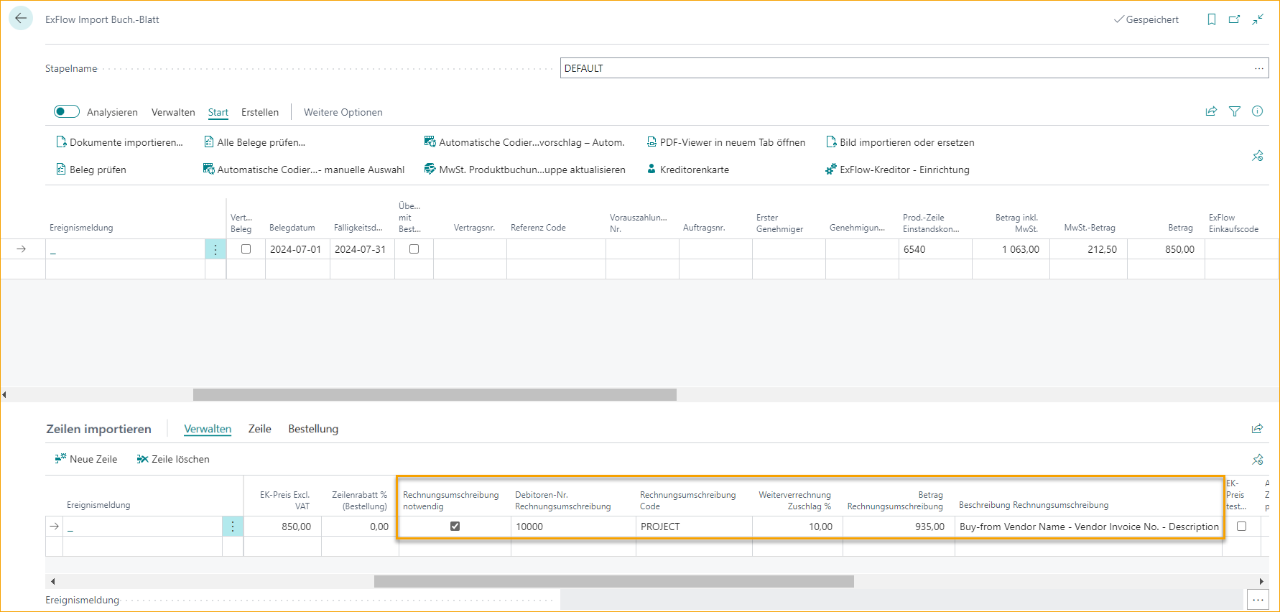
Task: Click Zuschlag % cell 10,00
Action: (797, 527)
